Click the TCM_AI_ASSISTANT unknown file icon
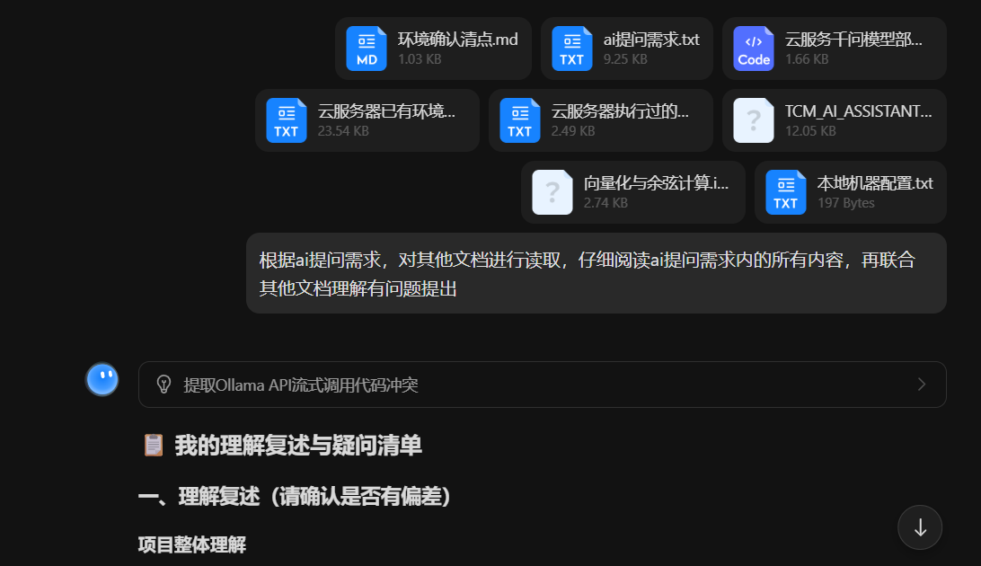 pos(753,120)
